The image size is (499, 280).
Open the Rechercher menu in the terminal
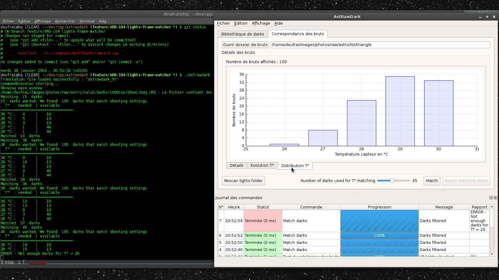[65, 21]
